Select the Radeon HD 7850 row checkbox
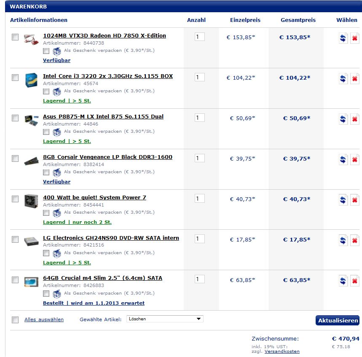This screenshot has width=362, height=357. tap(15, 37)
